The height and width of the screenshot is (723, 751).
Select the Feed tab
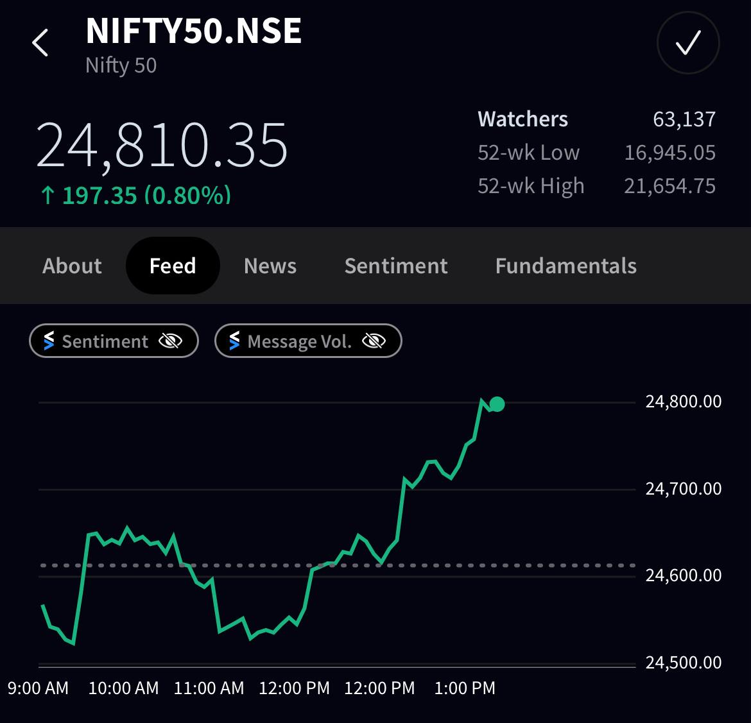tap(173, 266)
